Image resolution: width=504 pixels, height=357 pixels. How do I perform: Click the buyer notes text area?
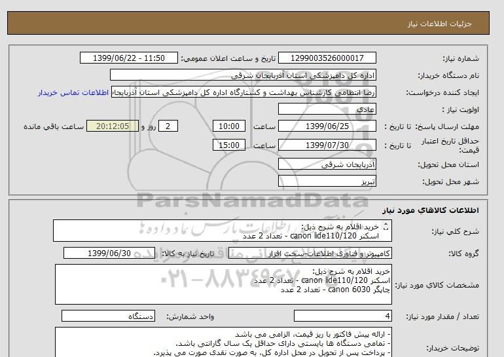pos(223,342)
